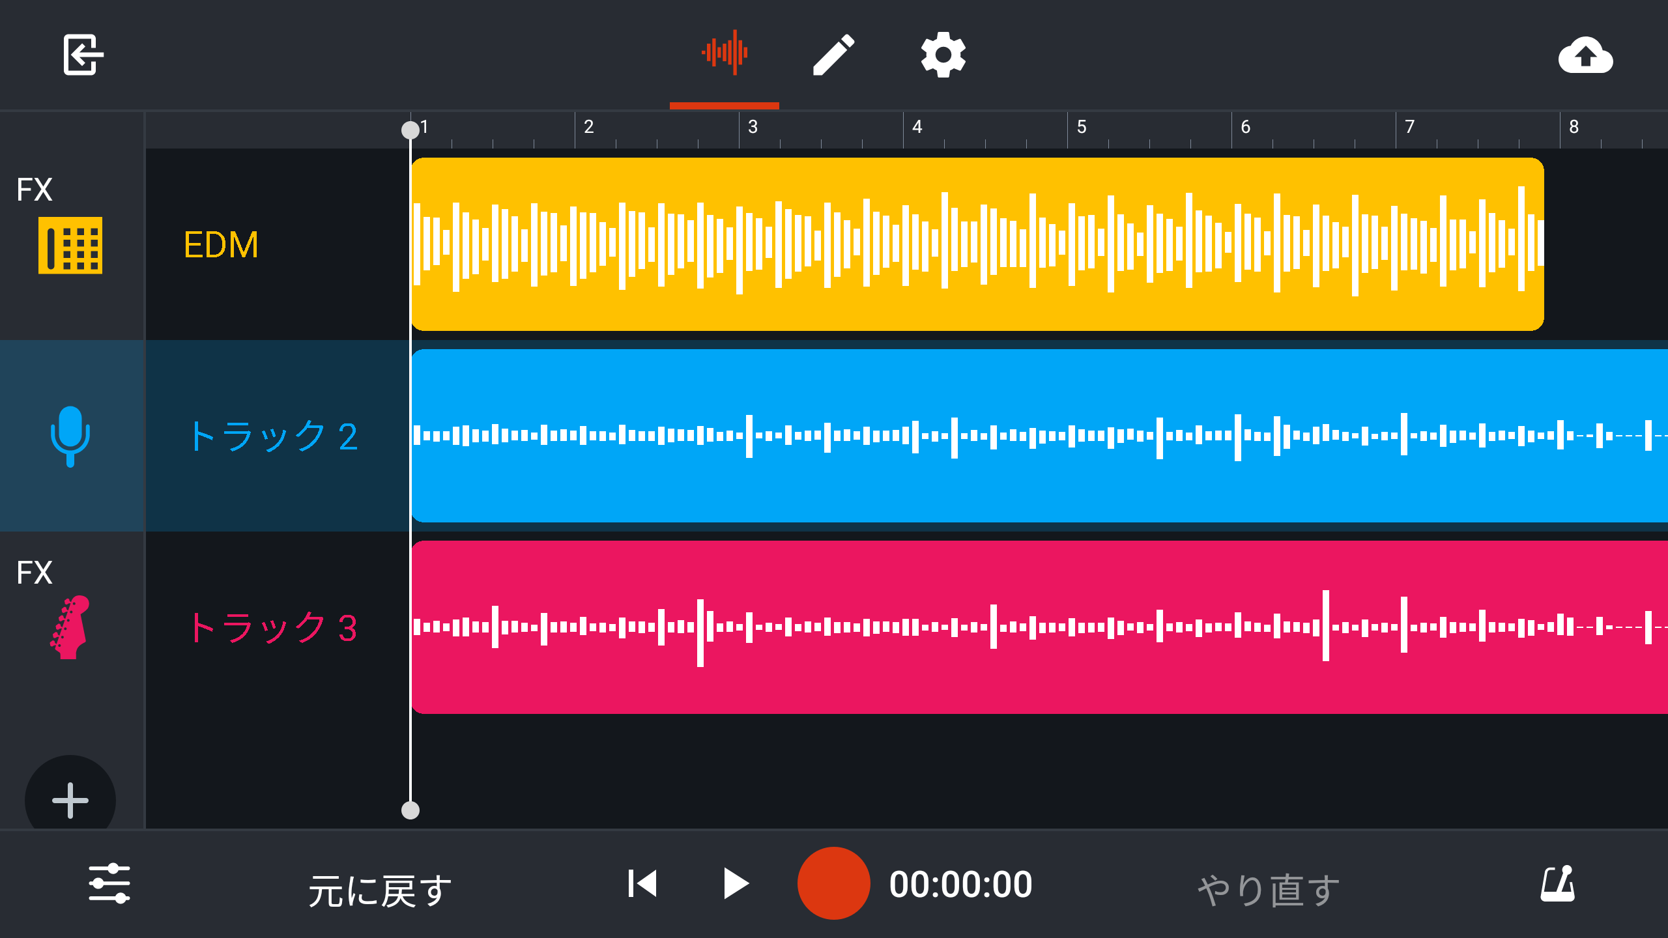This screenshot has width=1668, height=938.
Task: Tap the exit project icon
Action: click(83, 55)
